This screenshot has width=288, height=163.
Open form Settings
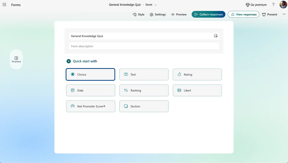click(158, 14)
